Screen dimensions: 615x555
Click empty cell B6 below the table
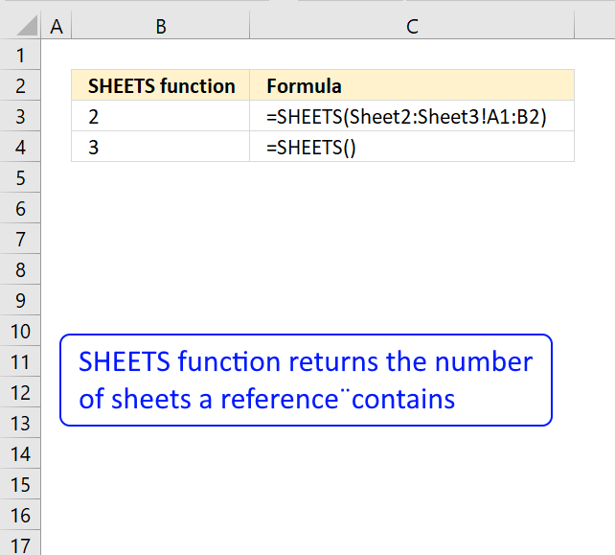tap(160, 208)
